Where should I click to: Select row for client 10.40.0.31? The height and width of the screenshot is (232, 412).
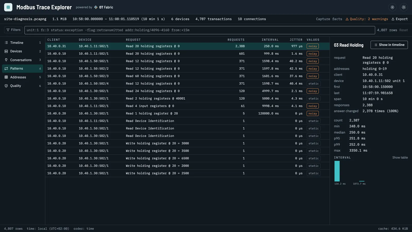(x=187, y=46)
